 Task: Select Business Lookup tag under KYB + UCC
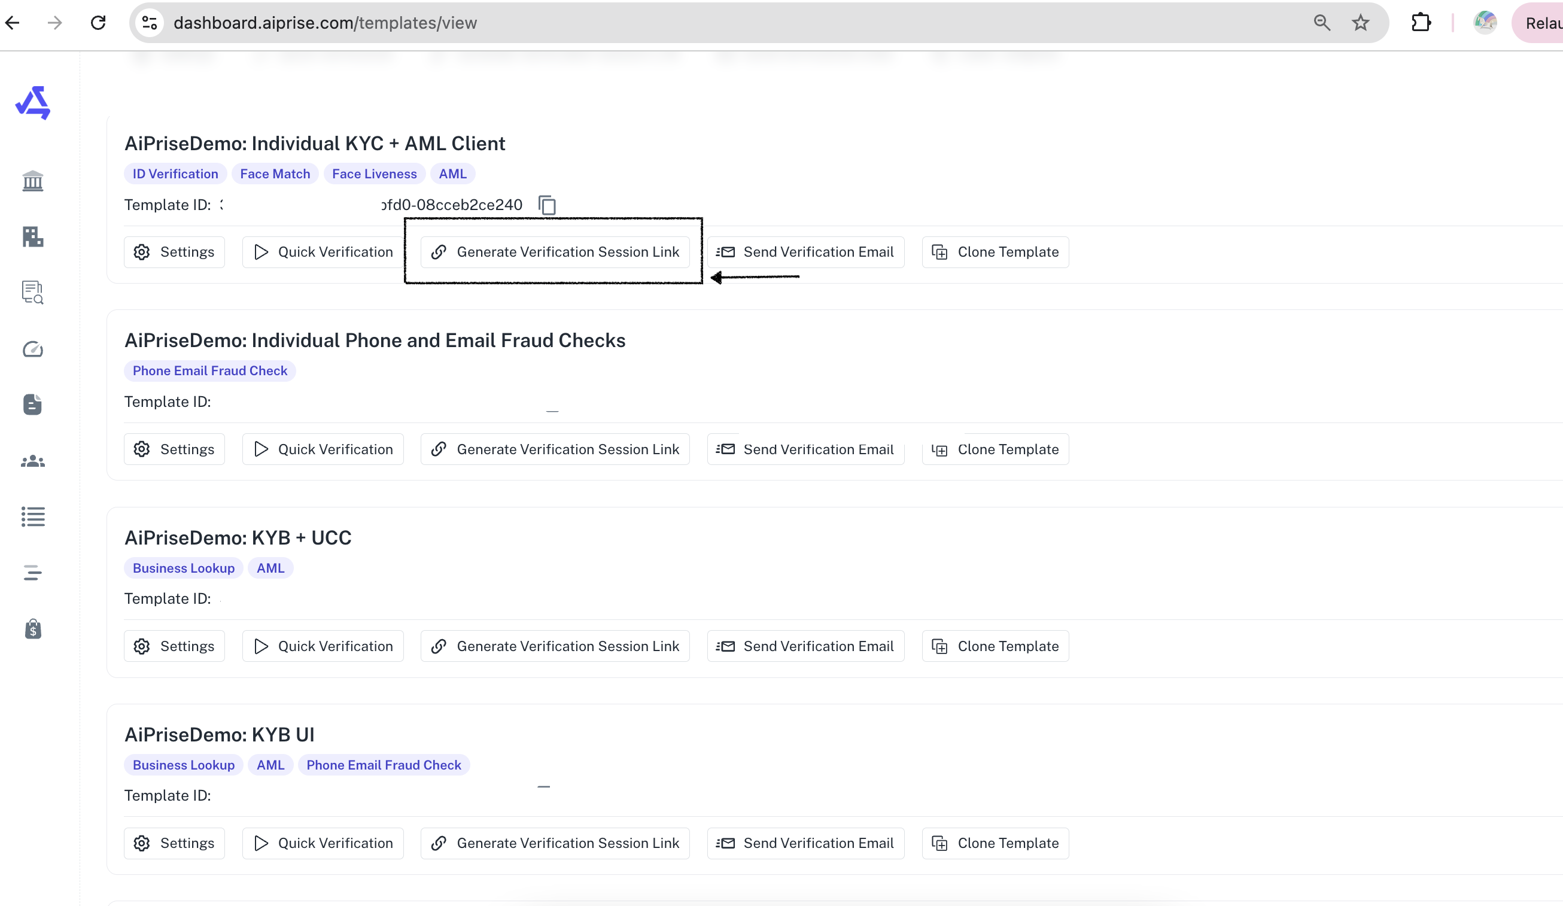[x=184, y=568]
